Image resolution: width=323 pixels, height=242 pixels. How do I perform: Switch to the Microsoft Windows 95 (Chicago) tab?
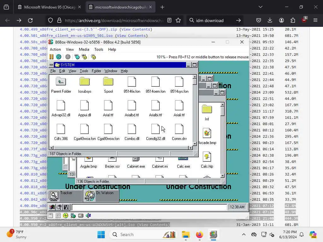pos(49,7)
